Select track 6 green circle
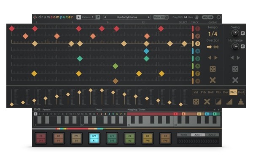The image size is (253, 168). tap(198, 66)
